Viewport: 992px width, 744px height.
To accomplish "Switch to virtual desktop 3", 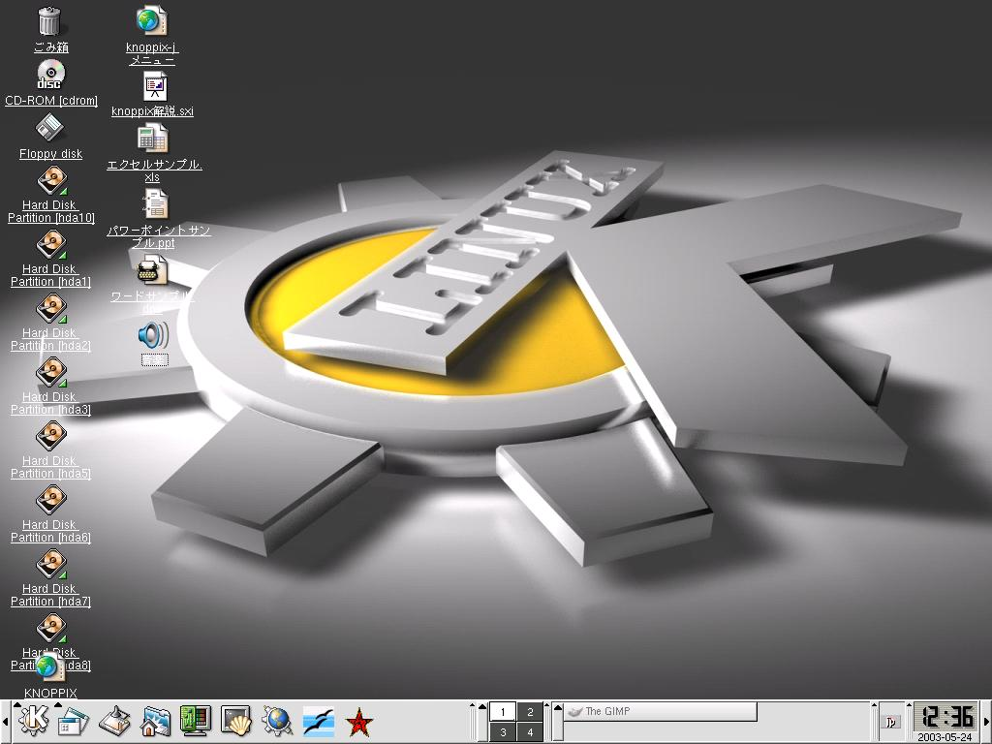I will [x=503, y=732].
